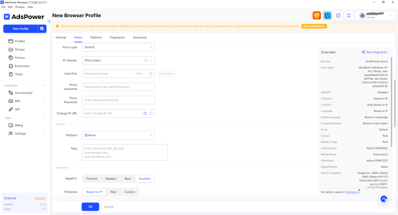Click the Proxy username input field

pos(118,87)
